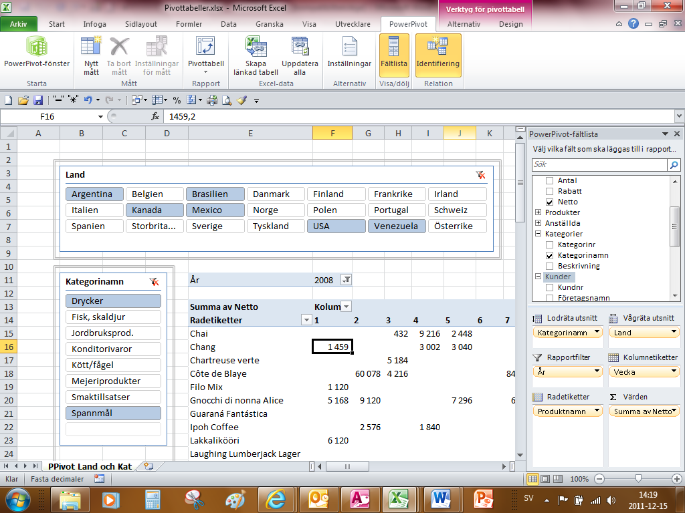
Task: Check the Rabatt field checkbox
Action: 550,191
